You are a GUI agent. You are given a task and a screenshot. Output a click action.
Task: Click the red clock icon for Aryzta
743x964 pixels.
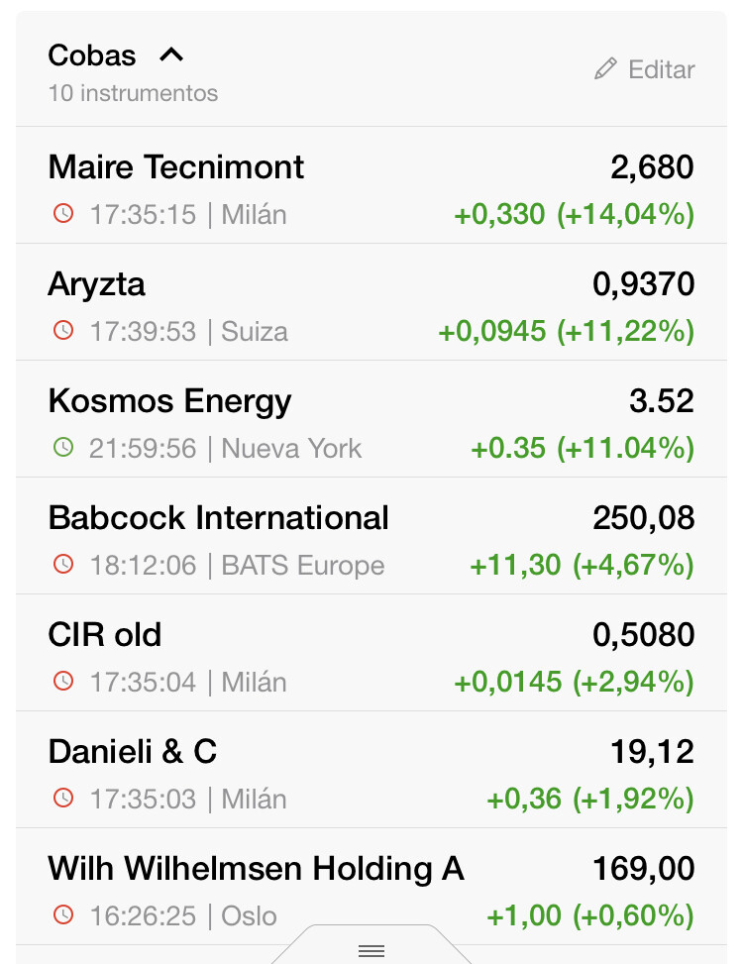point(63,331)
